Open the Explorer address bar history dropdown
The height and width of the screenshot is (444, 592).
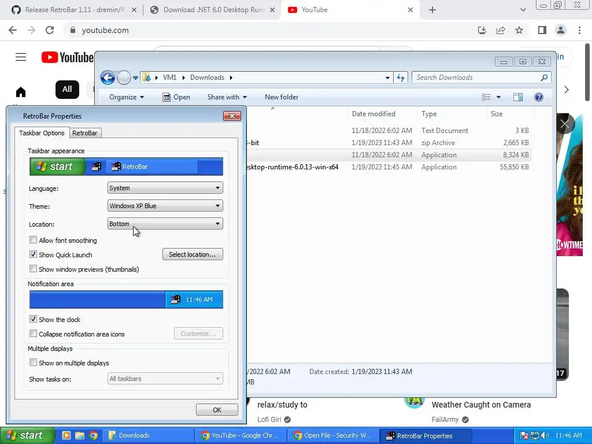387,78
